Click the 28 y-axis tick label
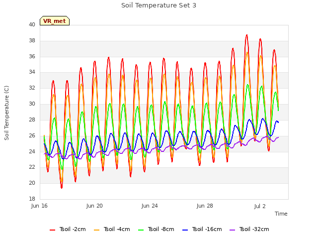The height and width of the screenshot is (239, 318). [x=32, y=119]
